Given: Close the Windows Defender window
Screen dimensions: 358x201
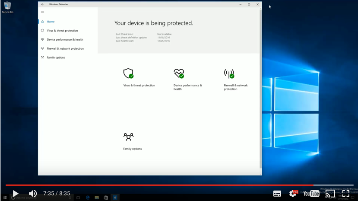Looking at the screenshot, I should pyautogui.click(x=257, y=4).
